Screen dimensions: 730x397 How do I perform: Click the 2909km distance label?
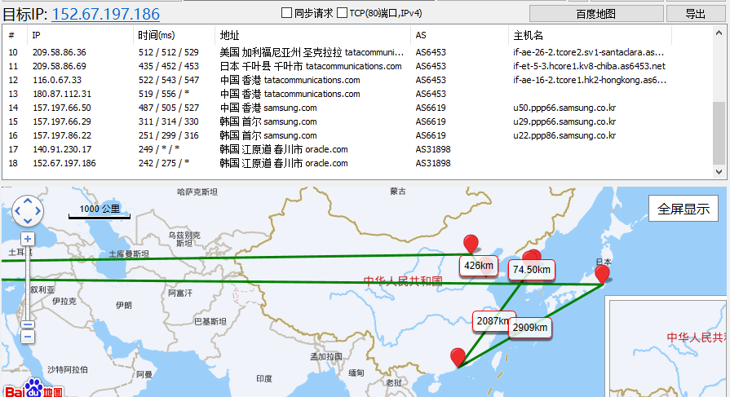click(x=530, y=328)
